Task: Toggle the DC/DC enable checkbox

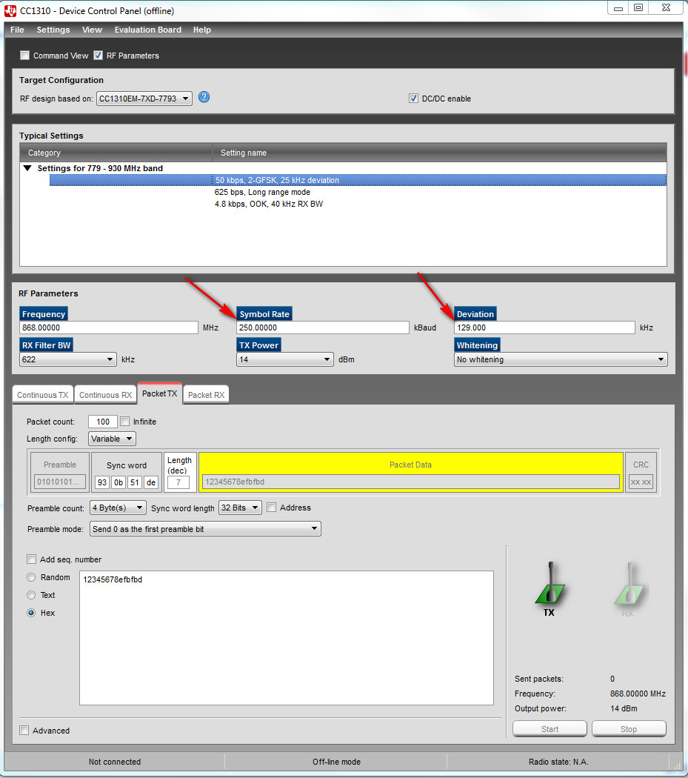Action: (x=413, y=99)
